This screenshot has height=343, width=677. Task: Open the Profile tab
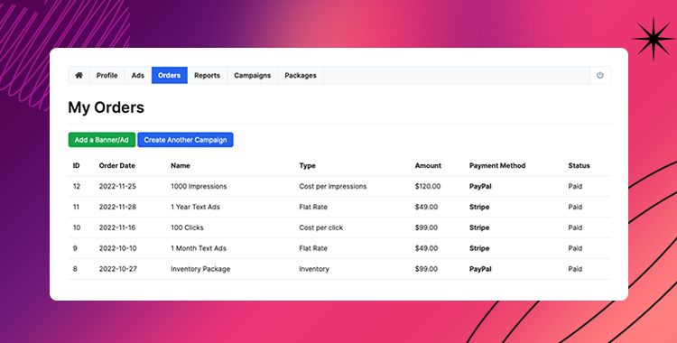pos(107,75)
